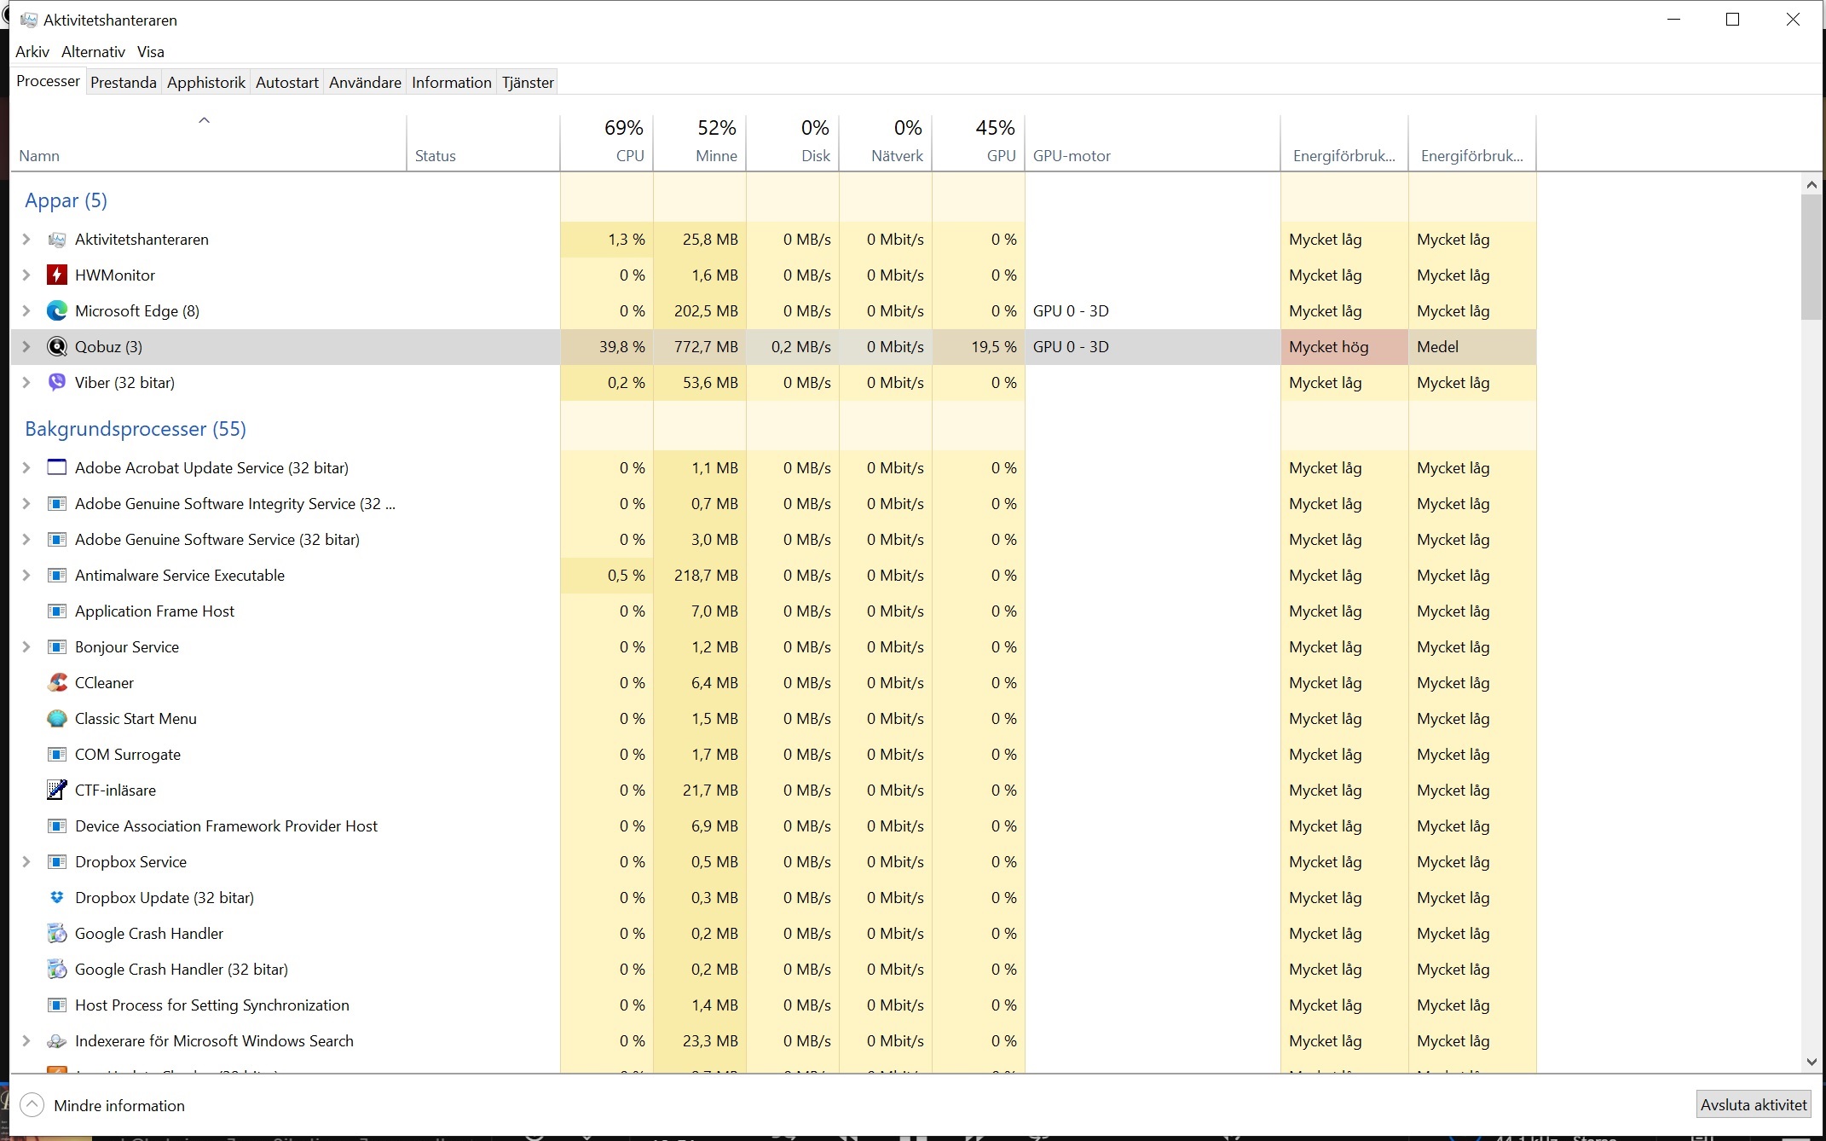The image size is (1826, 1141).
Task: Select Qobuz's 772,7 MB memory cell
Action: (x=700, y=347)
